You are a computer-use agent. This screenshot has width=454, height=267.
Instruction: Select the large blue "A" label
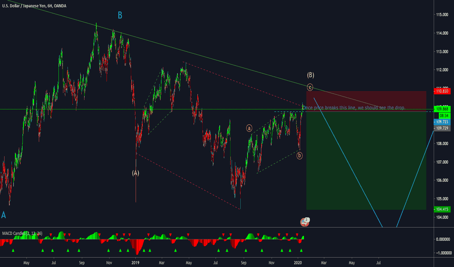(x=4, y=215)
